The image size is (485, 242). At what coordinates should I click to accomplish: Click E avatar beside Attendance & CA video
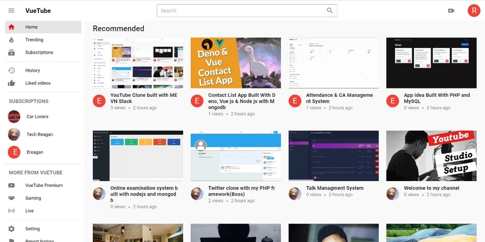click(x=295, y=101)
